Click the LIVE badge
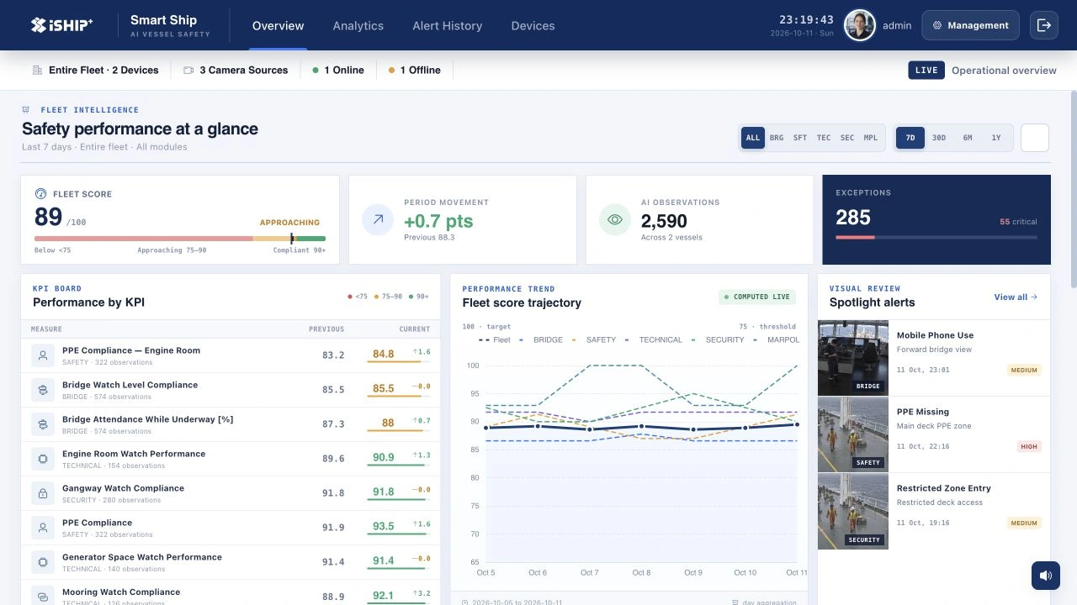 click(926, 71)
